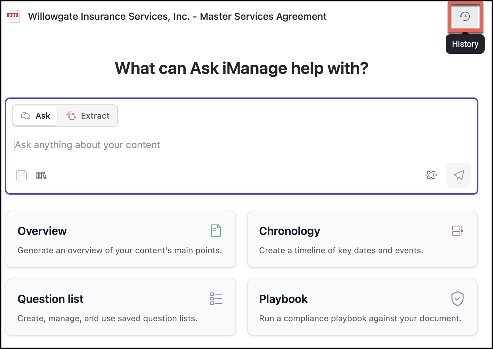Click 'Generate an overview of your content's main points.'
Viewport: 493px width, 349px height.
click(x=120, y=250)
